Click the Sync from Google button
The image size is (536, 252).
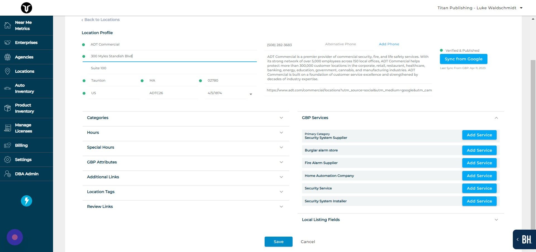coord(463,59)
